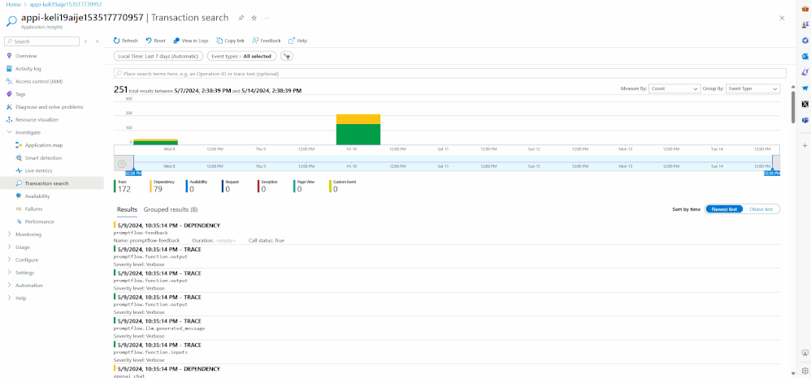This screenshot has height=378, width=811.
Task: Toggle Dependency event type filter (79)
Action: tap(163, 186)
